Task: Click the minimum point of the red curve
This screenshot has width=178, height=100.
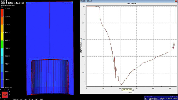Action: [121, 85]
